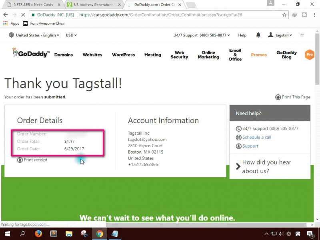Open Snipping Tool from taskbar

point(84,234)
